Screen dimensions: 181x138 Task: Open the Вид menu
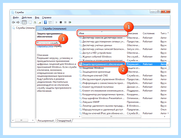(x=37, y=18)
